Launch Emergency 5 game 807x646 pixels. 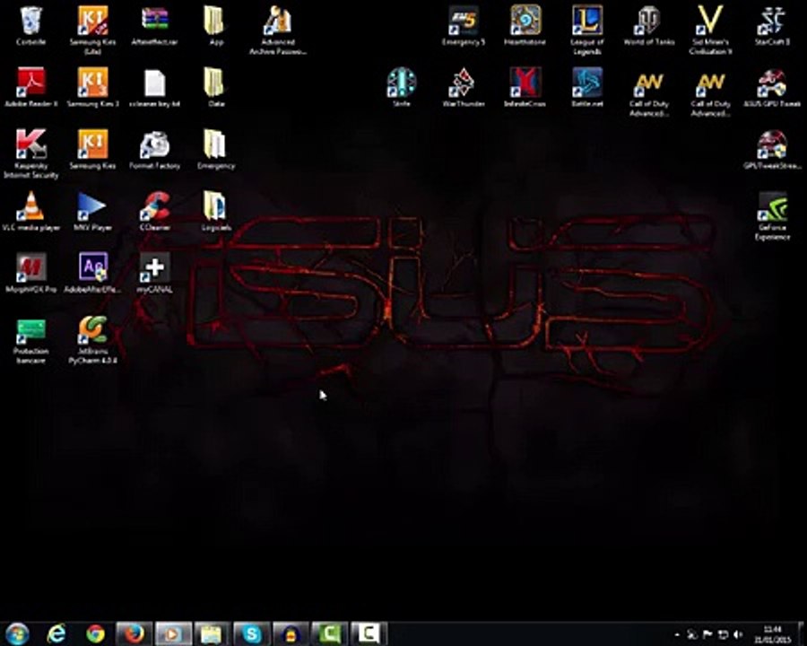coord(464,26)
